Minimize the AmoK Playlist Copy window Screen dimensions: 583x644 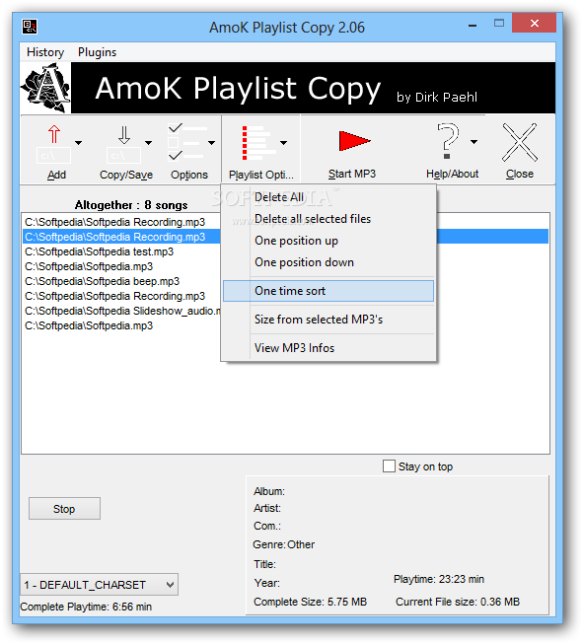click(473, 25)
